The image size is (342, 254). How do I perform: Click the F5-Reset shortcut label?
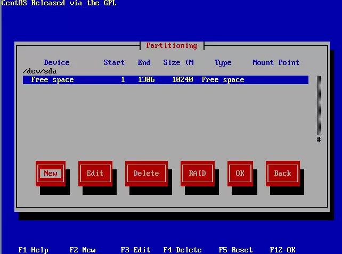tap(235, 250)
